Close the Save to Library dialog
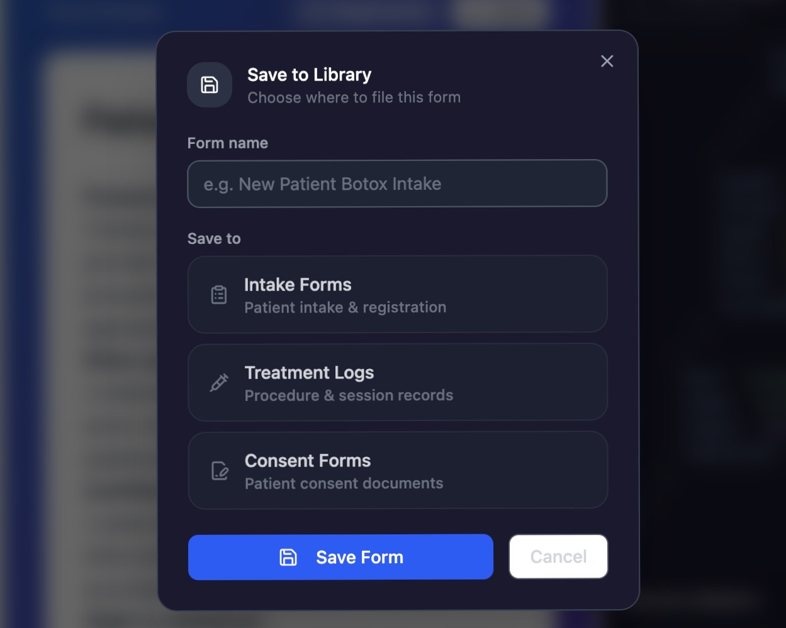Screen dimensions: 786x628 [x=607, y=61]
